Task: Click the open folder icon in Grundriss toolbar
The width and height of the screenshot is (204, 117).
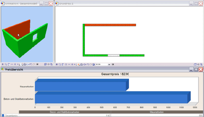Action: (x=94, y=64)
